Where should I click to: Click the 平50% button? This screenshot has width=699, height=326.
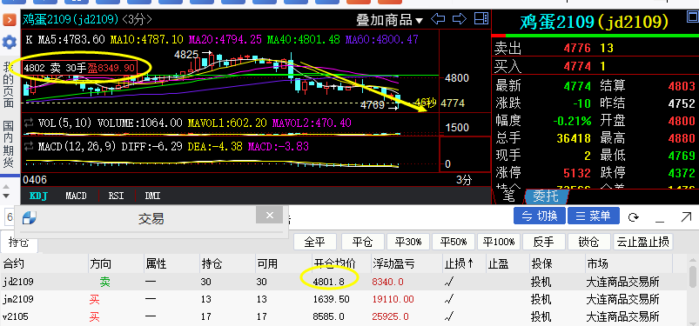tap(454, 242)
